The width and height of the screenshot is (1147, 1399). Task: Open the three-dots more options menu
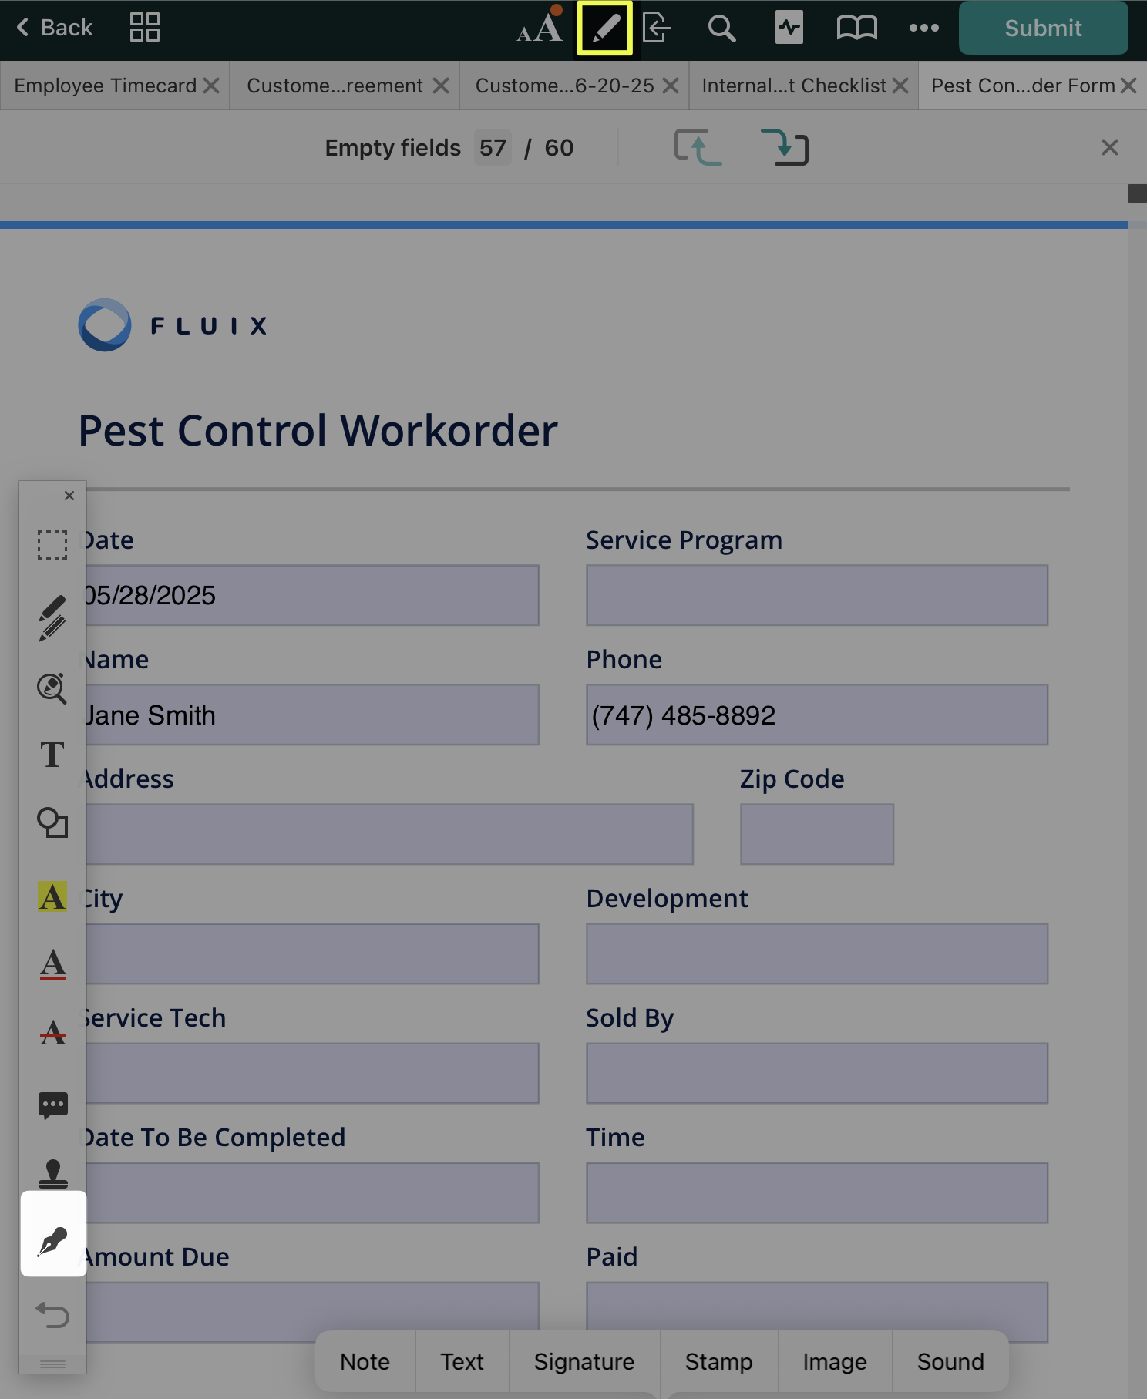(x=923, y=29)
